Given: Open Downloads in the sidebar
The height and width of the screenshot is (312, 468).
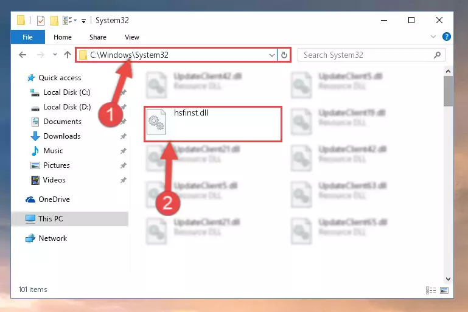Looking at the screenshot, I should point(62,136).
